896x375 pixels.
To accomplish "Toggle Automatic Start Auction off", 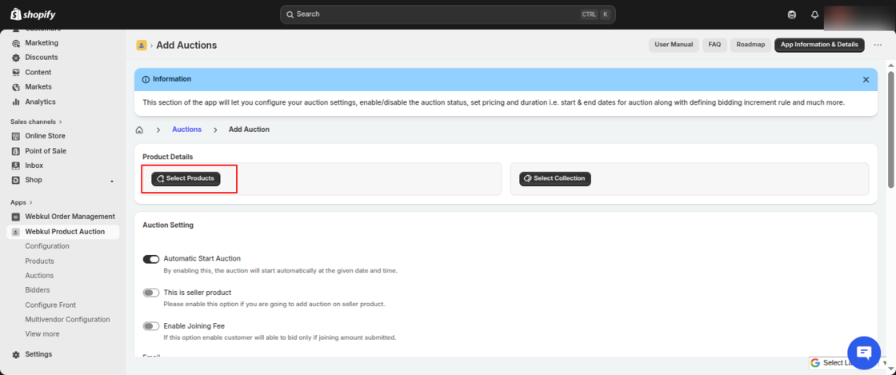I will coord(151,259).
